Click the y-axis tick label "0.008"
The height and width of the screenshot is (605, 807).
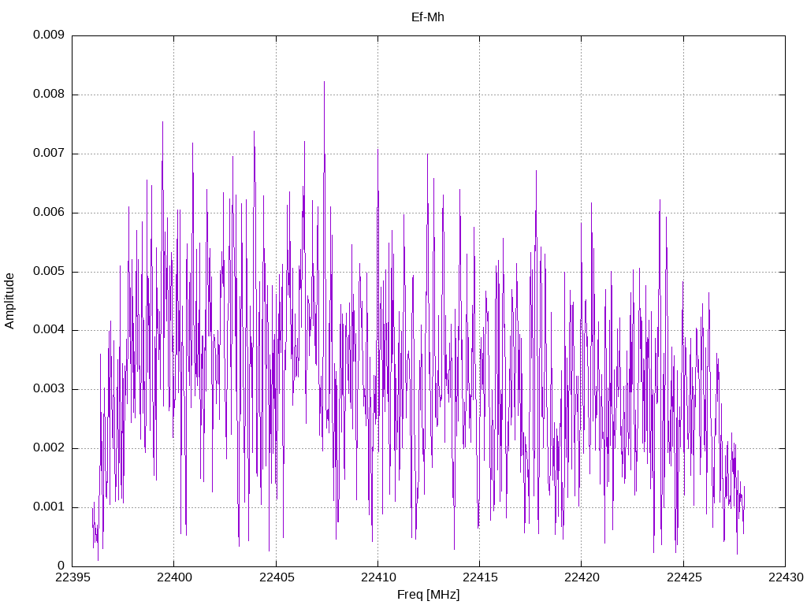pyautogui.click(x=49, y=95)
